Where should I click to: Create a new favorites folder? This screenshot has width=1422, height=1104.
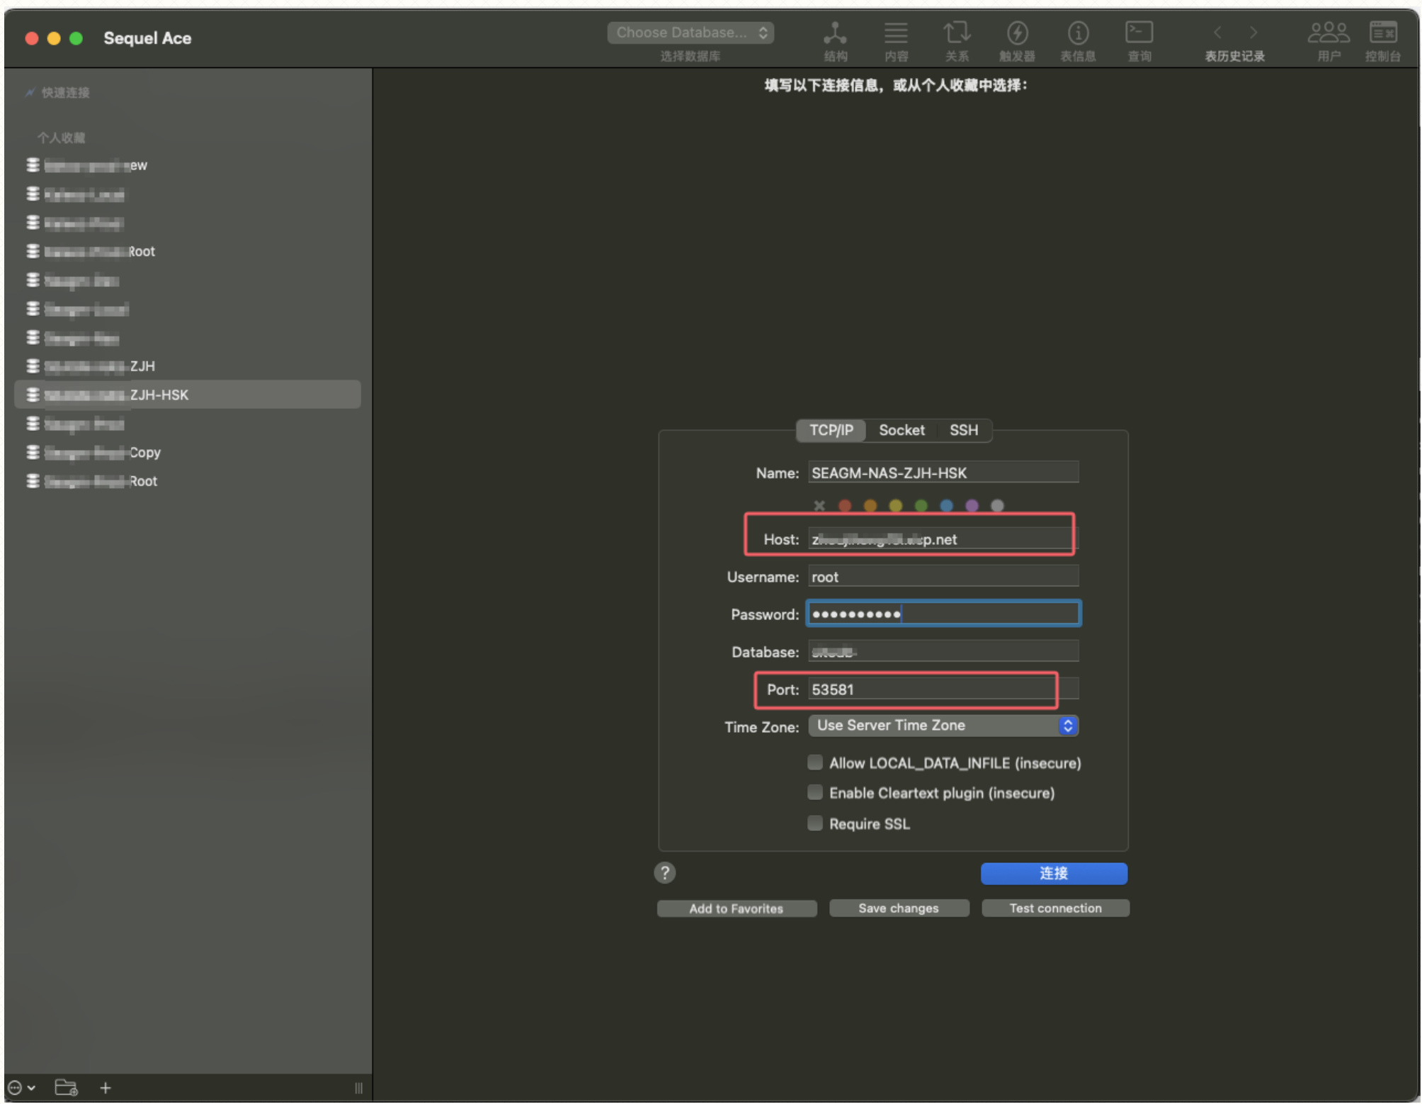pyautogui.click(x=66, y=1087)
